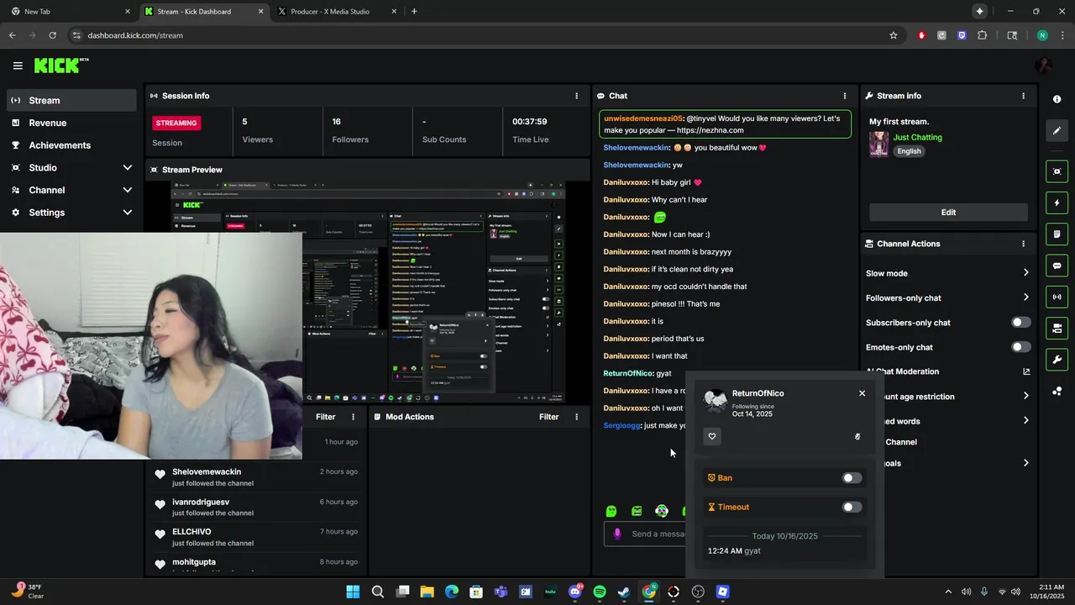Click the document note icon in right sidebar
The height and width of the screenshot is (605, 1075).
pos(1057,234)
